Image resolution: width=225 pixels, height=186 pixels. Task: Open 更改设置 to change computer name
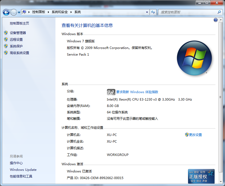195,135
